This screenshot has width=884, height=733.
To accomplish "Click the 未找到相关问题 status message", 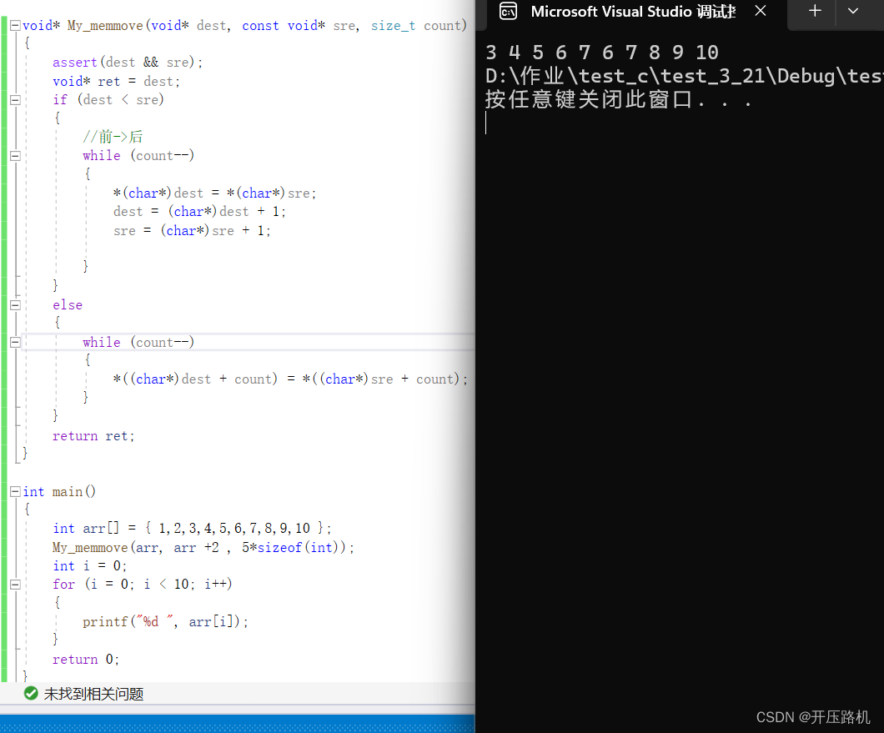I will (x=94, y=693).
